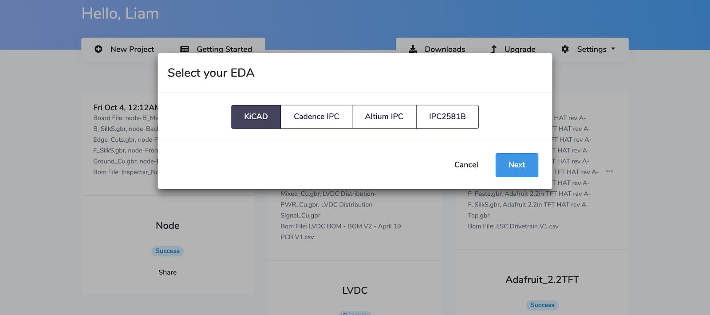
Task: Open the Node project title
Action: pos(167,226)
